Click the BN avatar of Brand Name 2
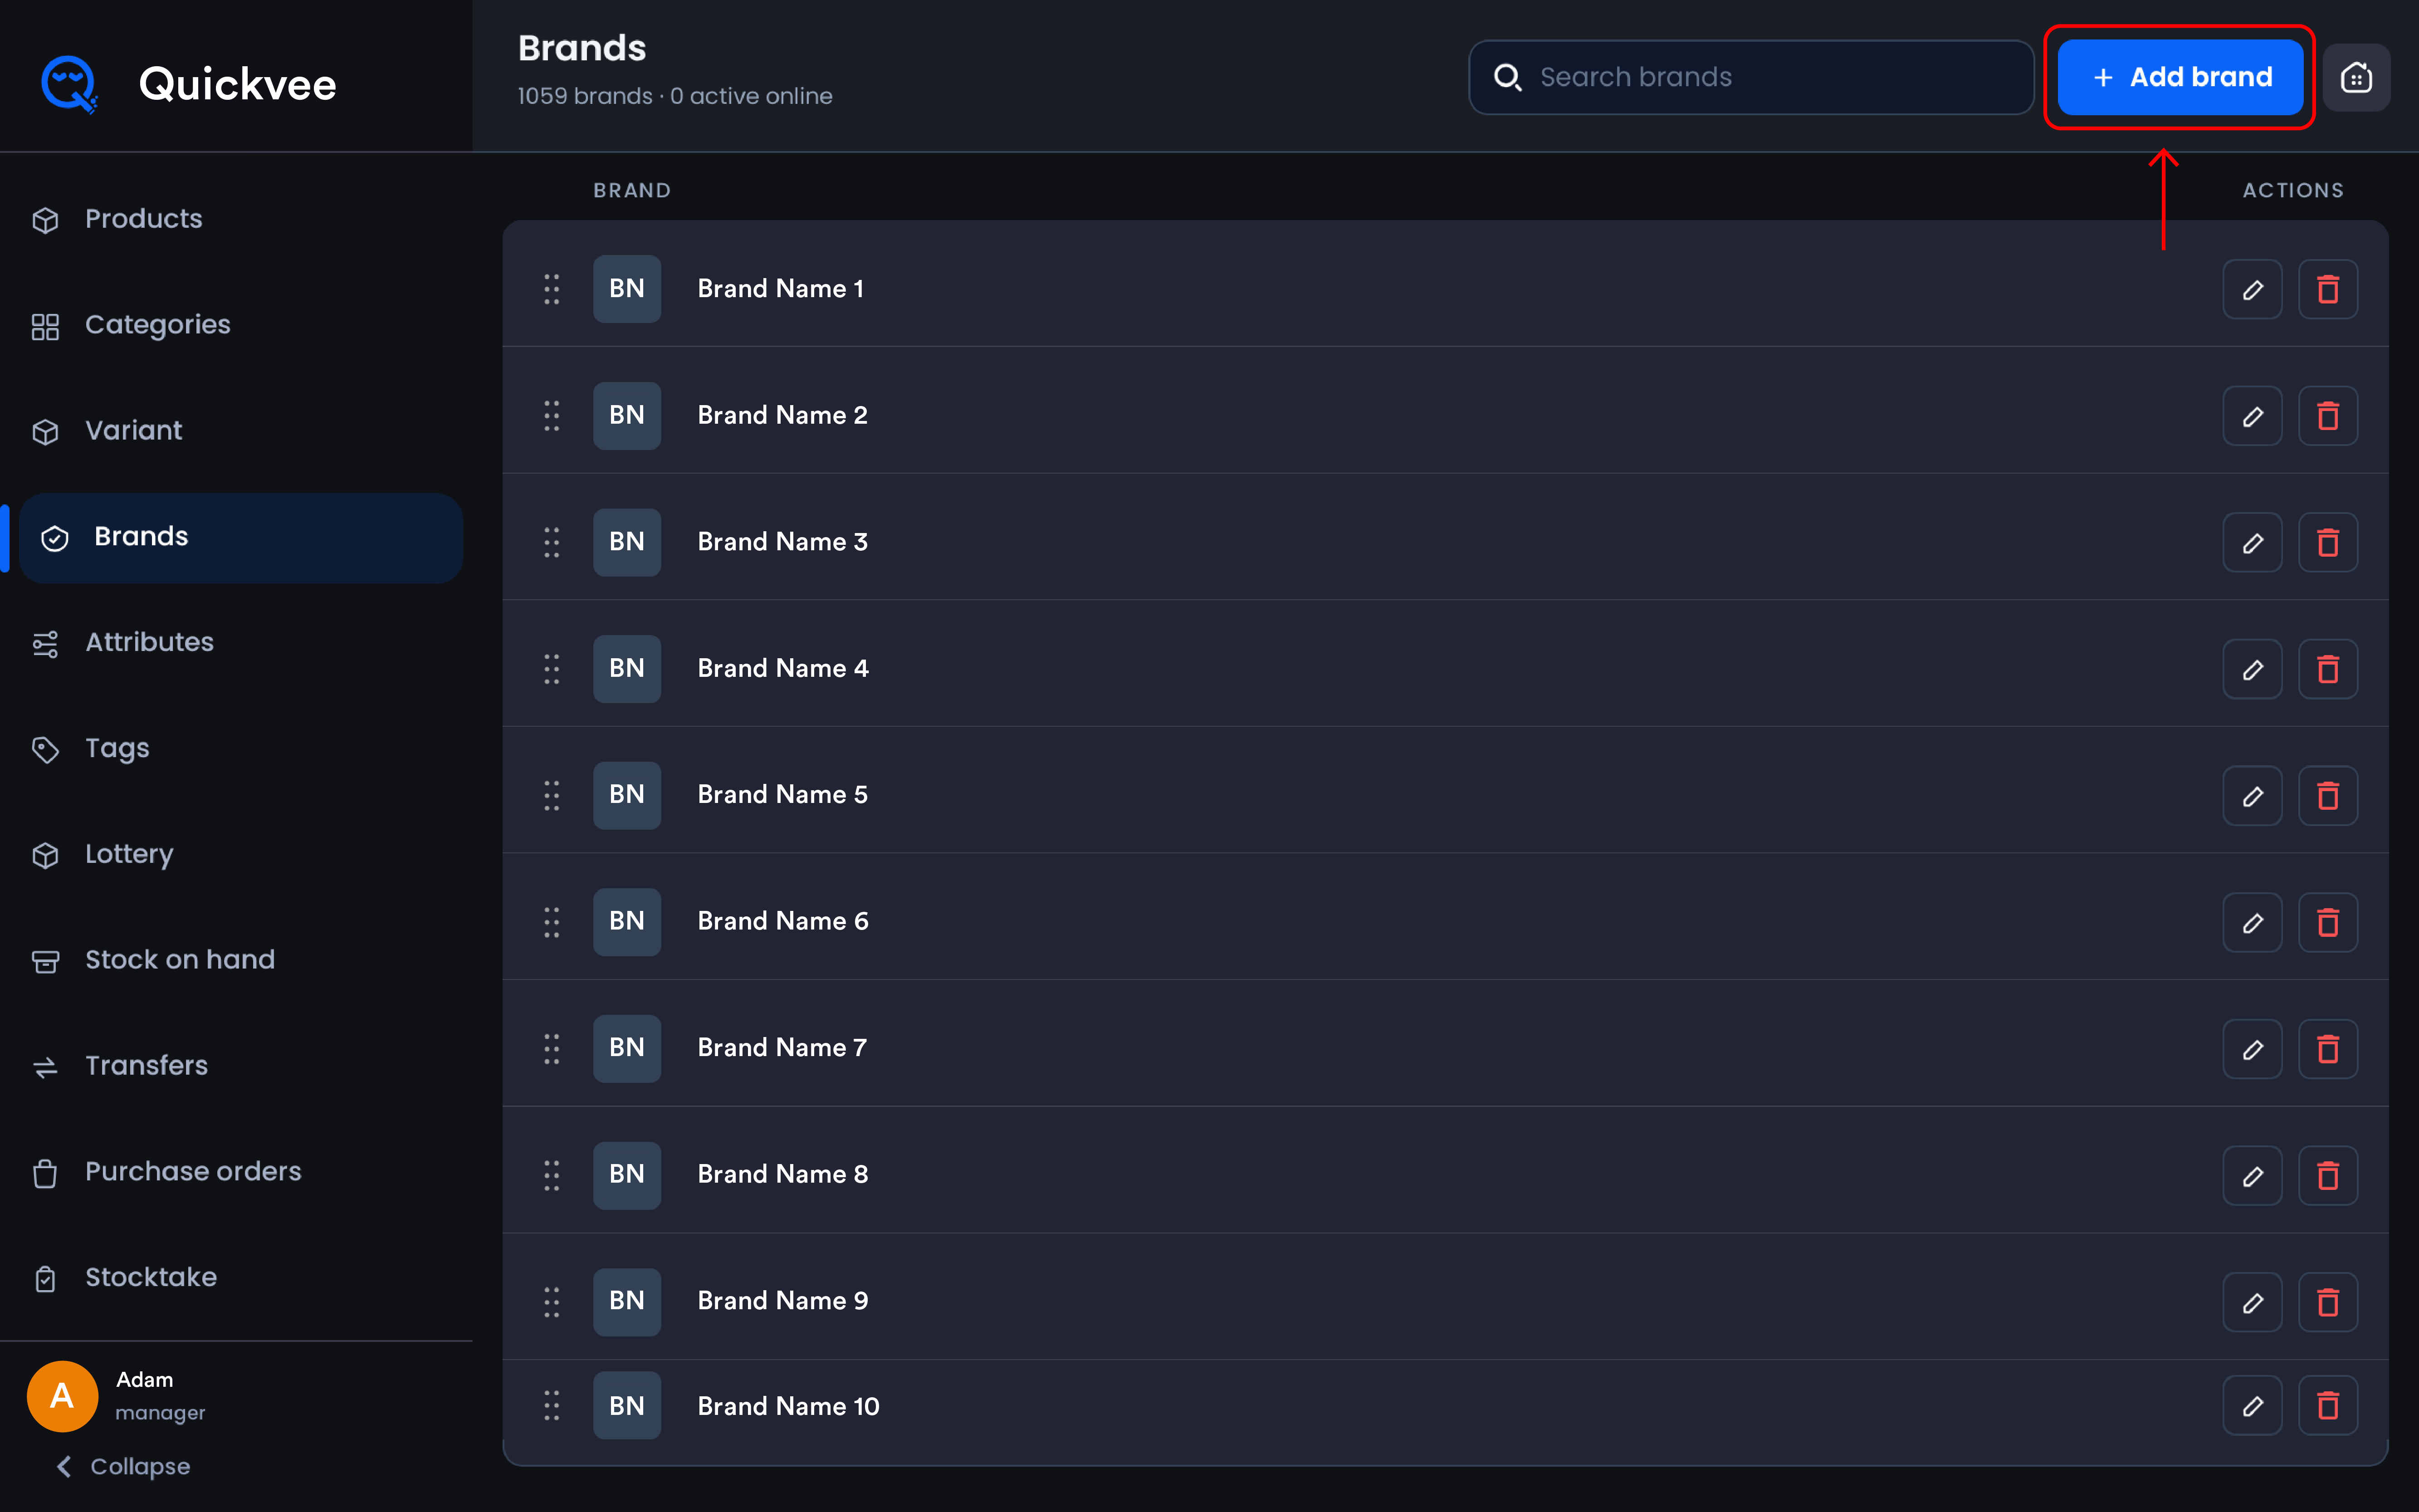 click(627, 415)
